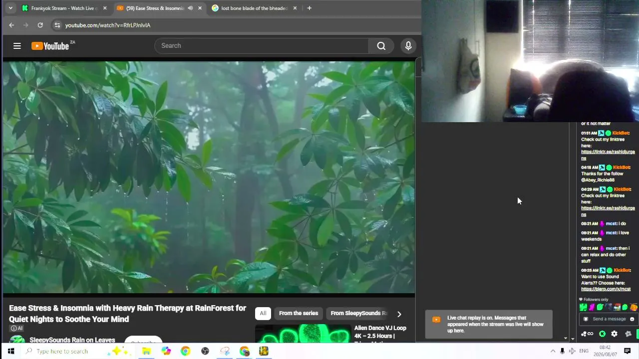Open airplane mode network tray icon
This screenshot has height=359, width=639.
pyautogui.click(x=572, y=351)
